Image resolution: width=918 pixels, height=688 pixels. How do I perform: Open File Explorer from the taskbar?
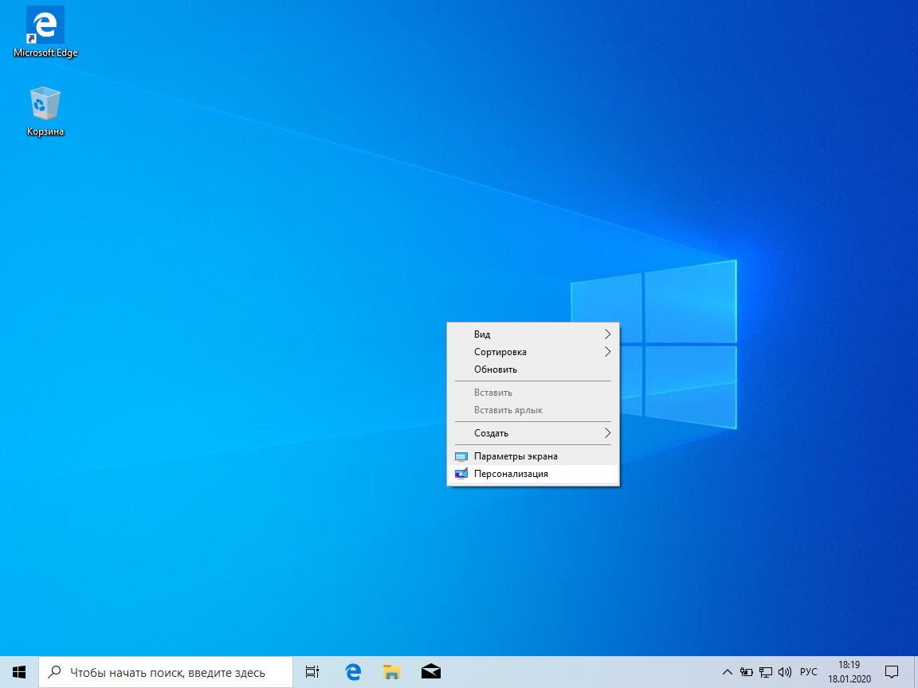(x=392, y=672)
